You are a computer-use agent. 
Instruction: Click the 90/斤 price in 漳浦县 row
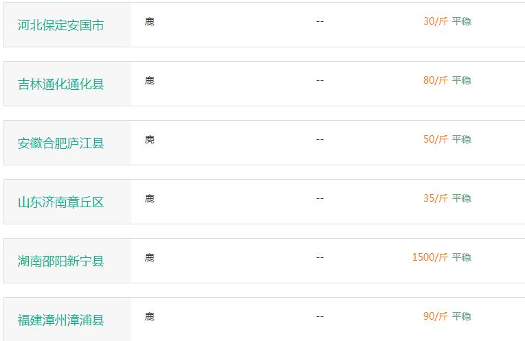click(436, 316)
